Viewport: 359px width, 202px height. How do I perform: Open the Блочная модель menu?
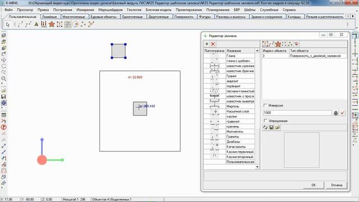(x=158, y=10)
